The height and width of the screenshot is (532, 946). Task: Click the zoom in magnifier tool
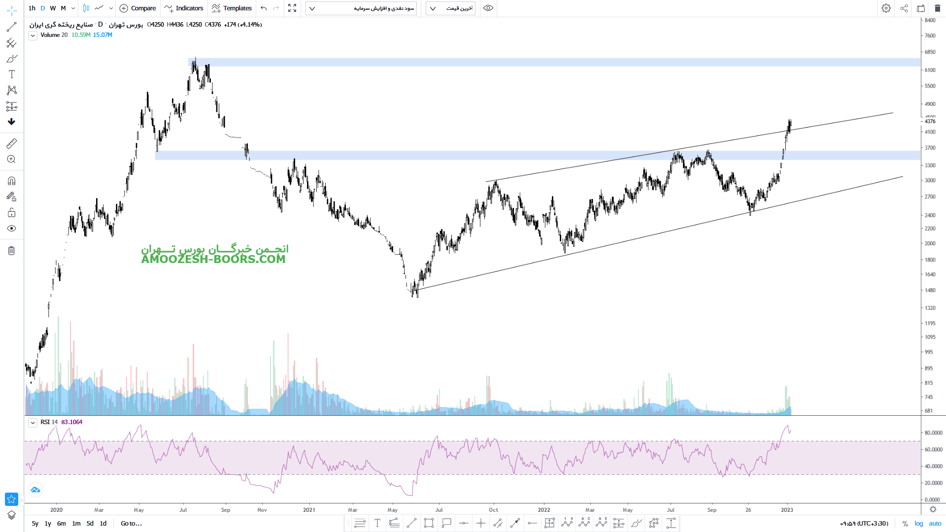tap(12, 159)
